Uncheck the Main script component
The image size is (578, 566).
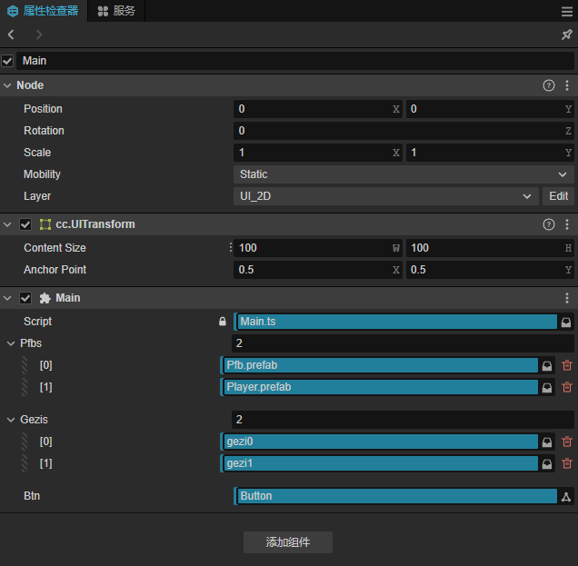25,298
